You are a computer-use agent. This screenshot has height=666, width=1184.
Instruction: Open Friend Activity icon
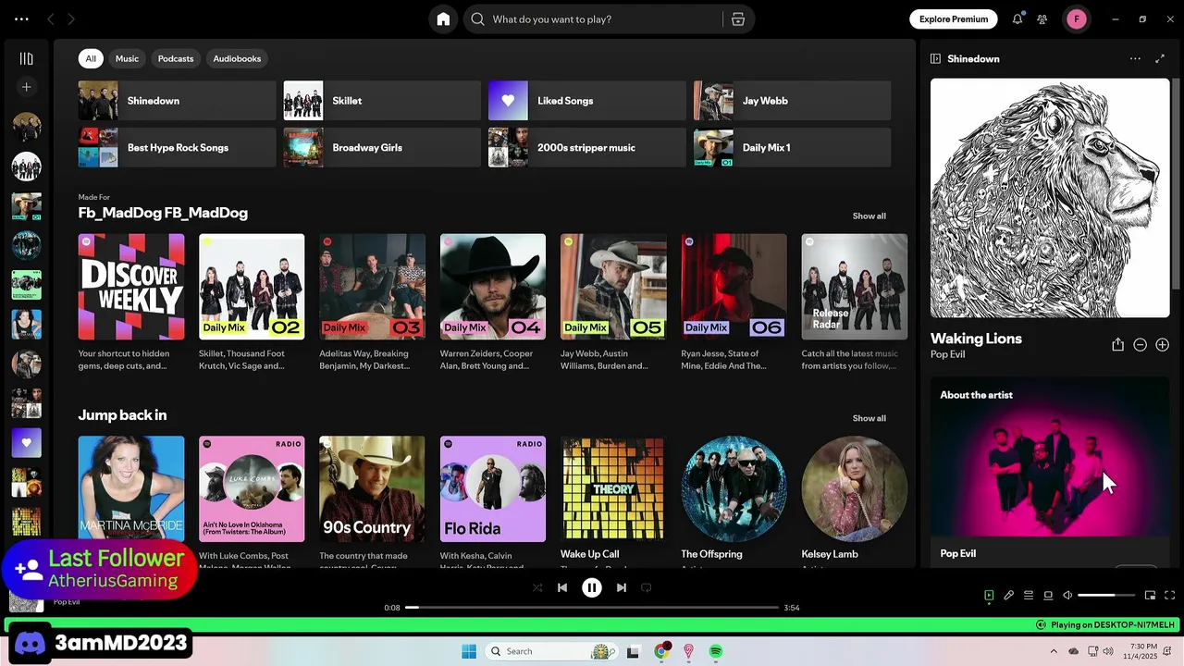coord(1042,19)
